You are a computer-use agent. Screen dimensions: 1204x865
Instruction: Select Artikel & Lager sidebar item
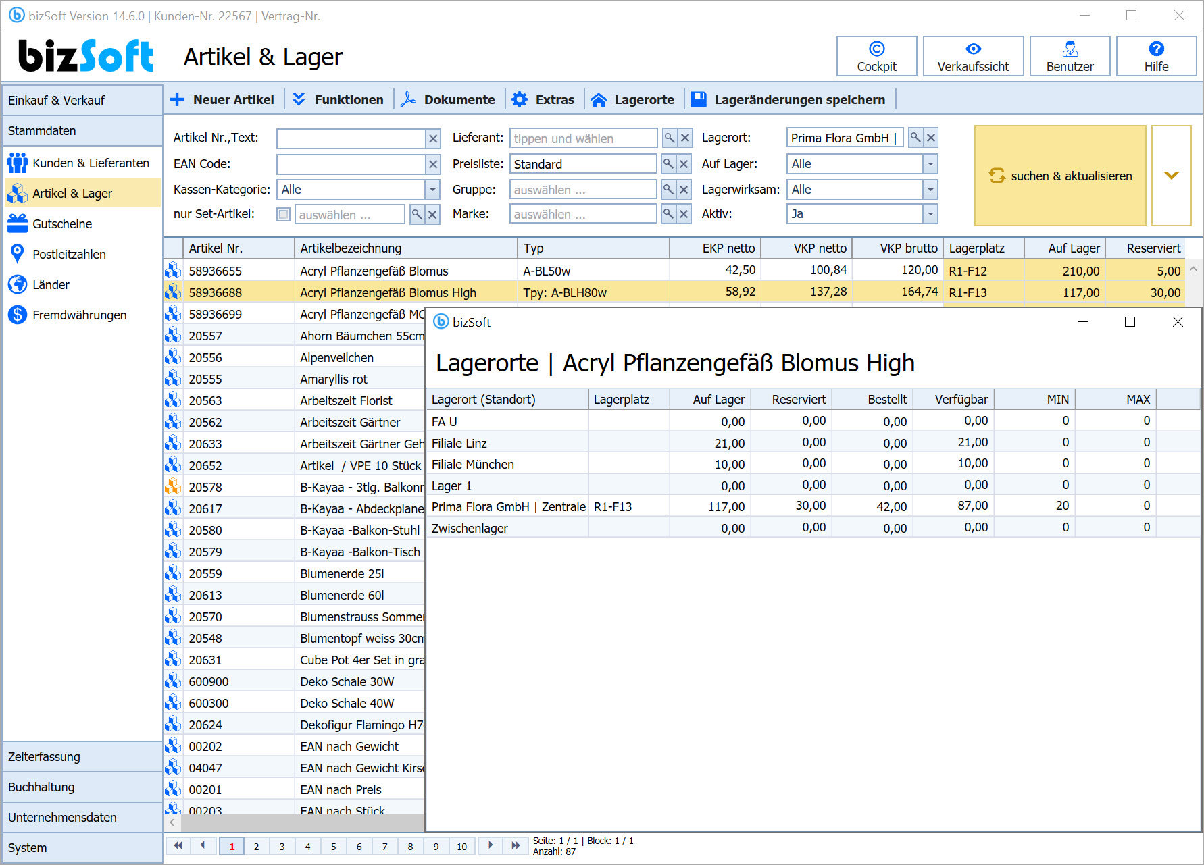point(82,193)
